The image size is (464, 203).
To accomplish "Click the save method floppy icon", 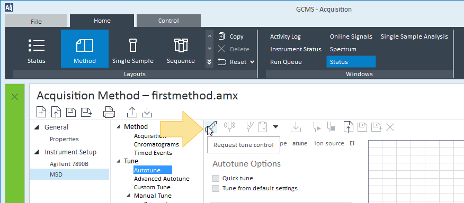I will (71, 112).
